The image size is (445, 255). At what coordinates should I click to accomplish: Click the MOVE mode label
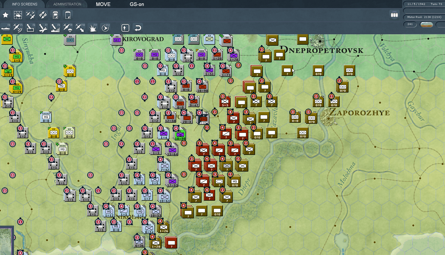click(103, 4)
